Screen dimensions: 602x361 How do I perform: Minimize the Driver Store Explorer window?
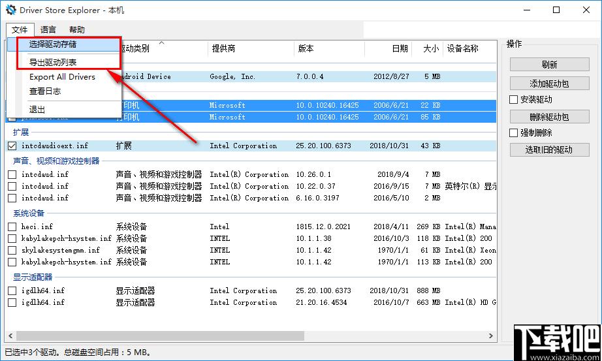point(527,10)
